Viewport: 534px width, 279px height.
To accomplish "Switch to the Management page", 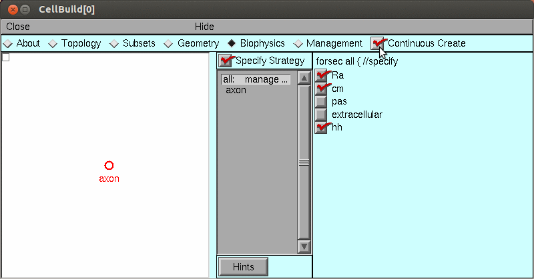I will point(298,43).
